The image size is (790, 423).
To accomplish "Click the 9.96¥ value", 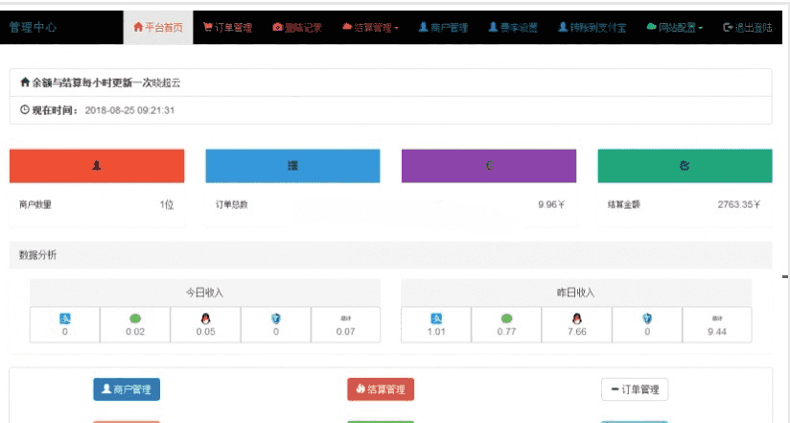I will pos(551,204).
